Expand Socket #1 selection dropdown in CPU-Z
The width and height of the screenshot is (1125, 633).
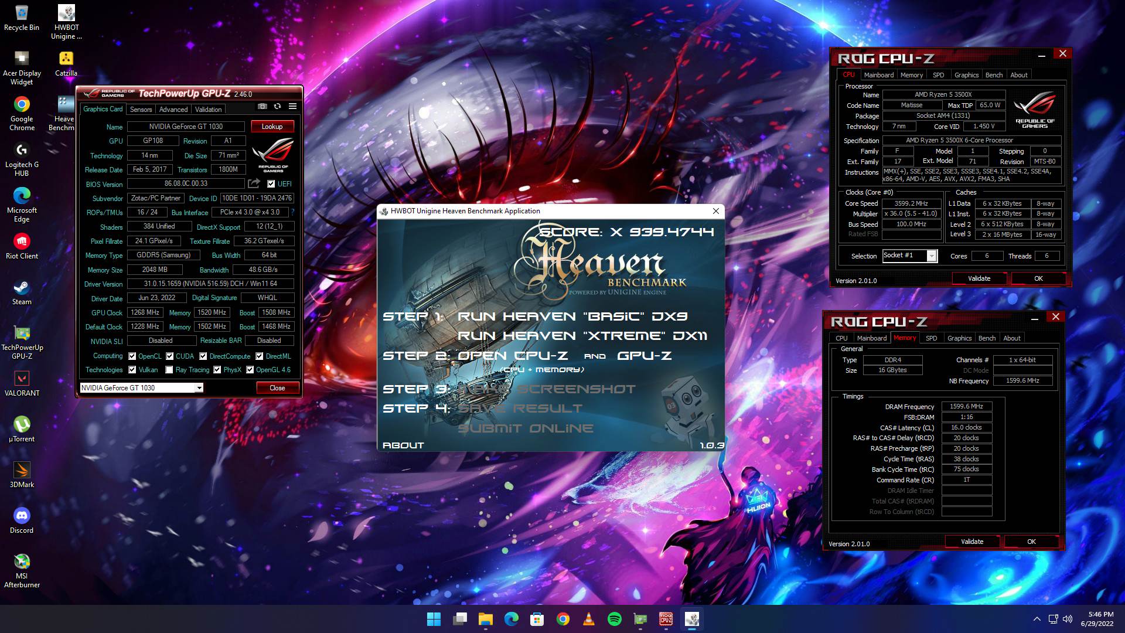[931, 256]
